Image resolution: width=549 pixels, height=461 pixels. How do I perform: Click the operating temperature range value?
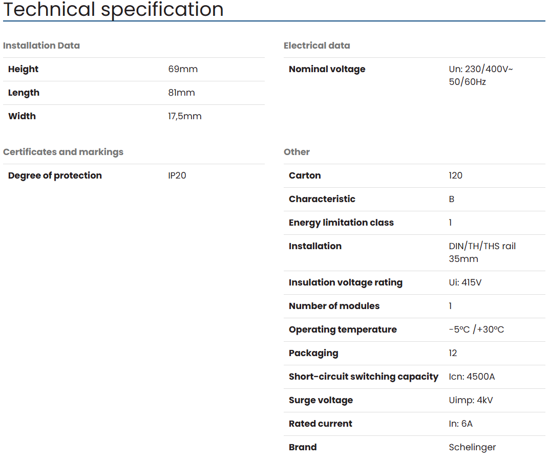coord(476,330)
